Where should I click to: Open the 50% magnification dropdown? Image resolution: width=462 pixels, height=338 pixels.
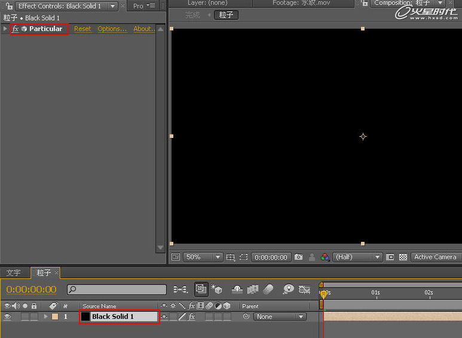[203, 257]
